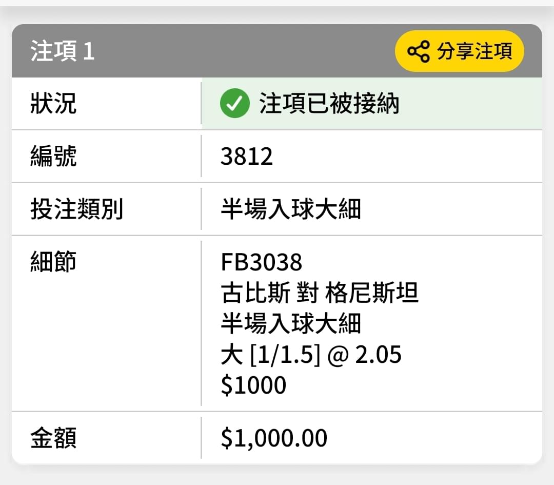Click the 細節 details label

(x=53, y=262)
